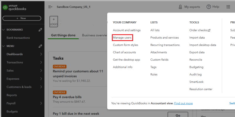Viewport: 235px width, 117px height.
Task: Open Additional info
Action: (122, 67)
